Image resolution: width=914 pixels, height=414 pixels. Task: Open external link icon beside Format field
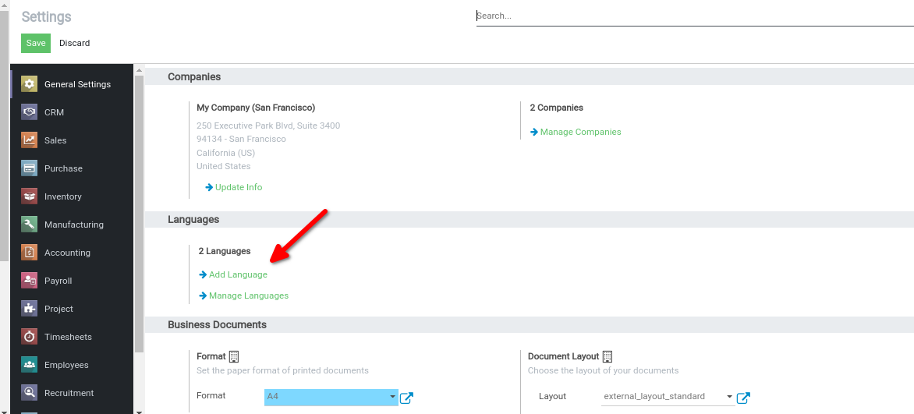(406, 398)
